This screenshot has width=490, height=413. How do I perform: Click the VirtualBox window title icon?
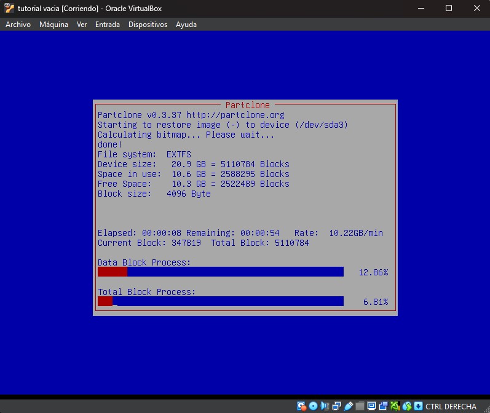point(9,9)
